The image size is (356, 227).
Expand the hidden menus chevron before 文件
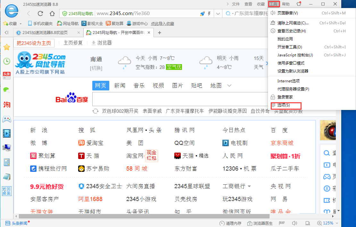click(x=228, y=4)
